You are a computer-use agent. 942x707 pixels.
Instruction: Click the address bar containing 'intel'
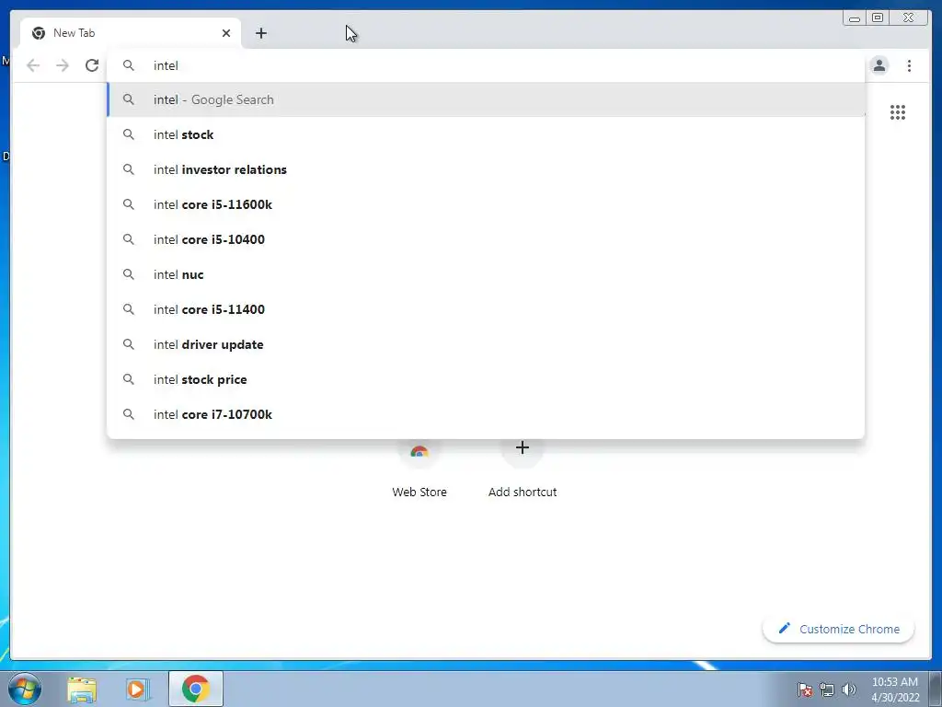coord(486,65)
